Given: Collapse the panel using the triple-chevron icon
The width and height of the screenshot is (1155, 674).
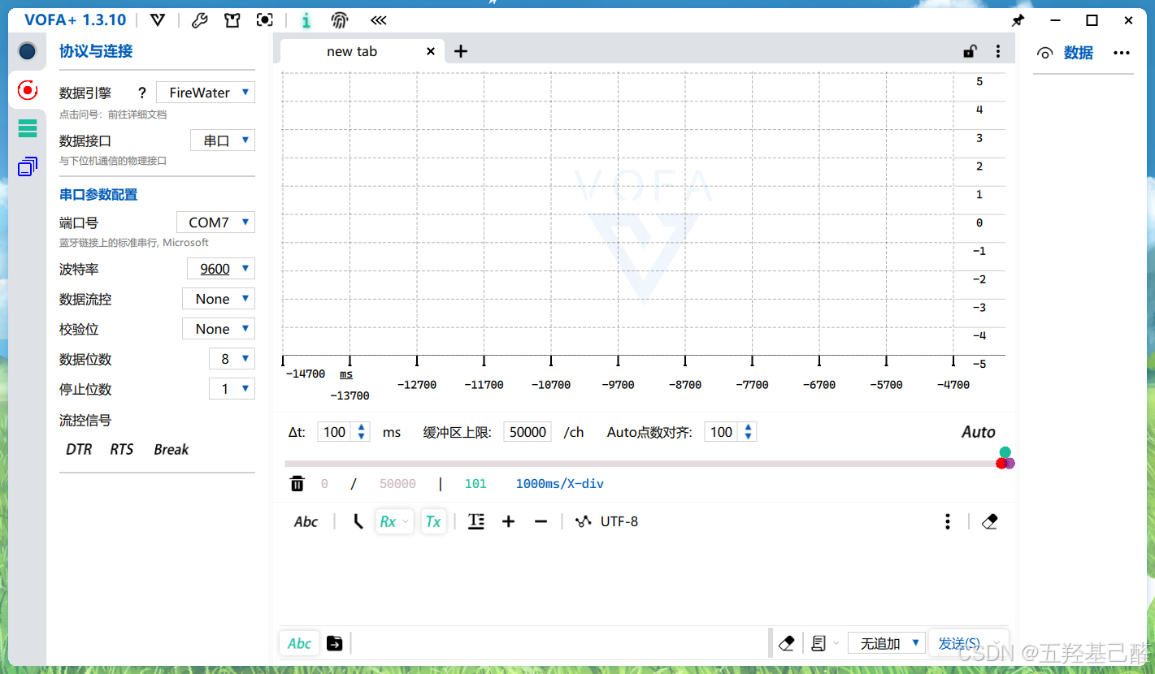Looking at the screenshot, I should point(378,19).
